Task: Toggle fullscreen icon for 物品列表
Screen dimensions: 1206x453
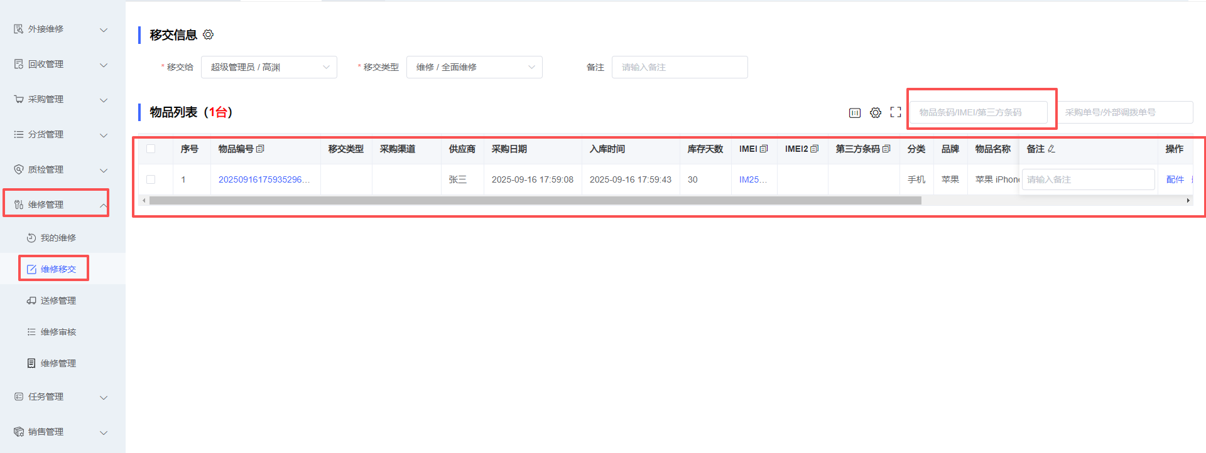Action: 896,112
